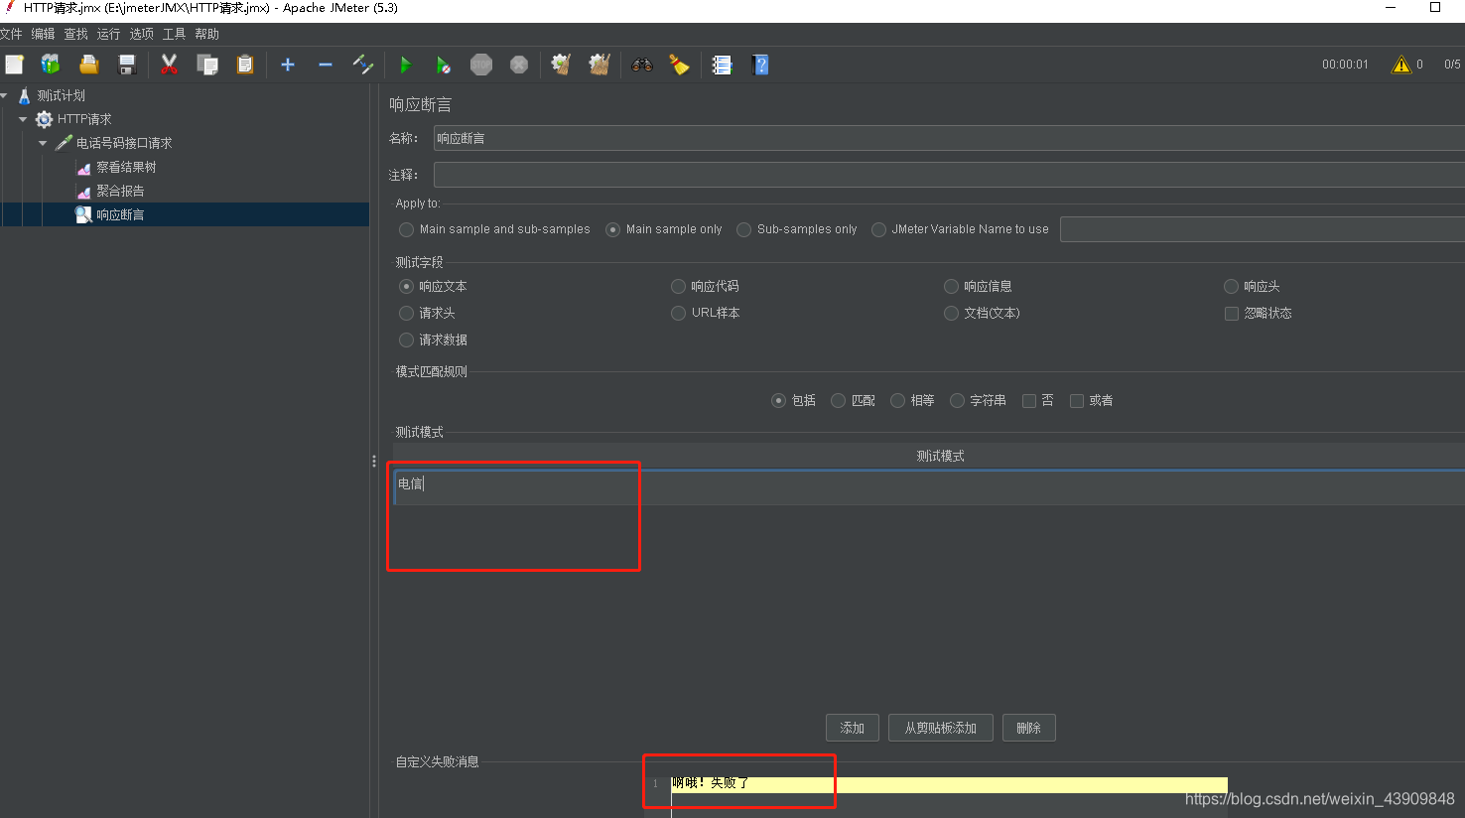Select the URL样本 field radio
The image size is (1465, 818).
click(679, 313)
